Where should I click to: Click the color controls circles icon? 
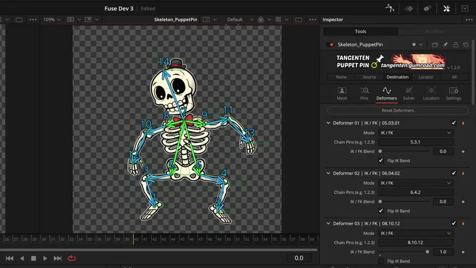pos(260,19)
